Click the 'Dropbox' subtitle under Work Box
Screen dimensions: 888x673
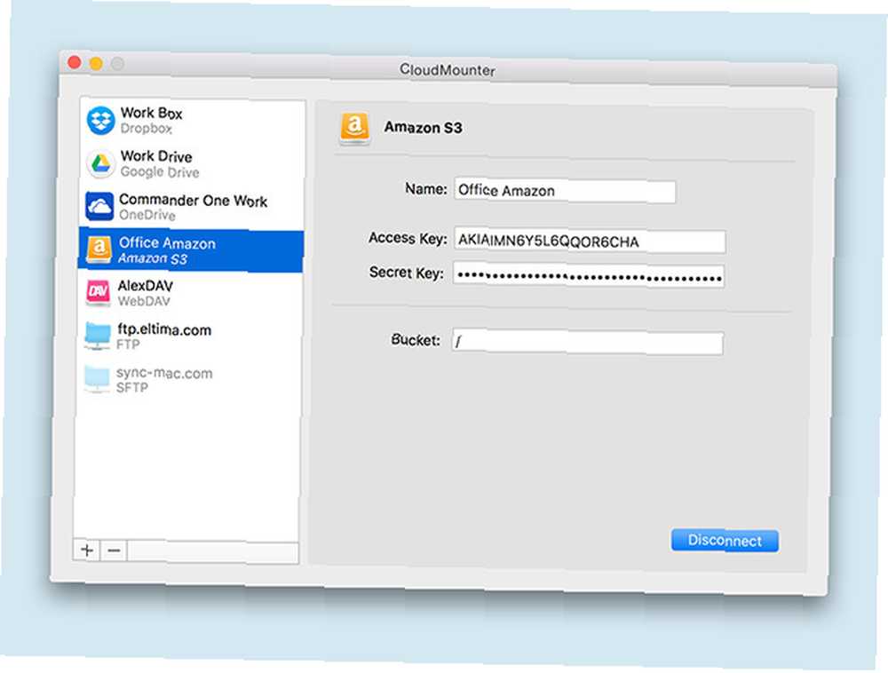pyautogui.click(x=147, y=129)
